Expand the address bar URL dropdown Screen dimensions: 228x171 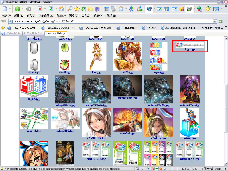[x=215, y=21]
